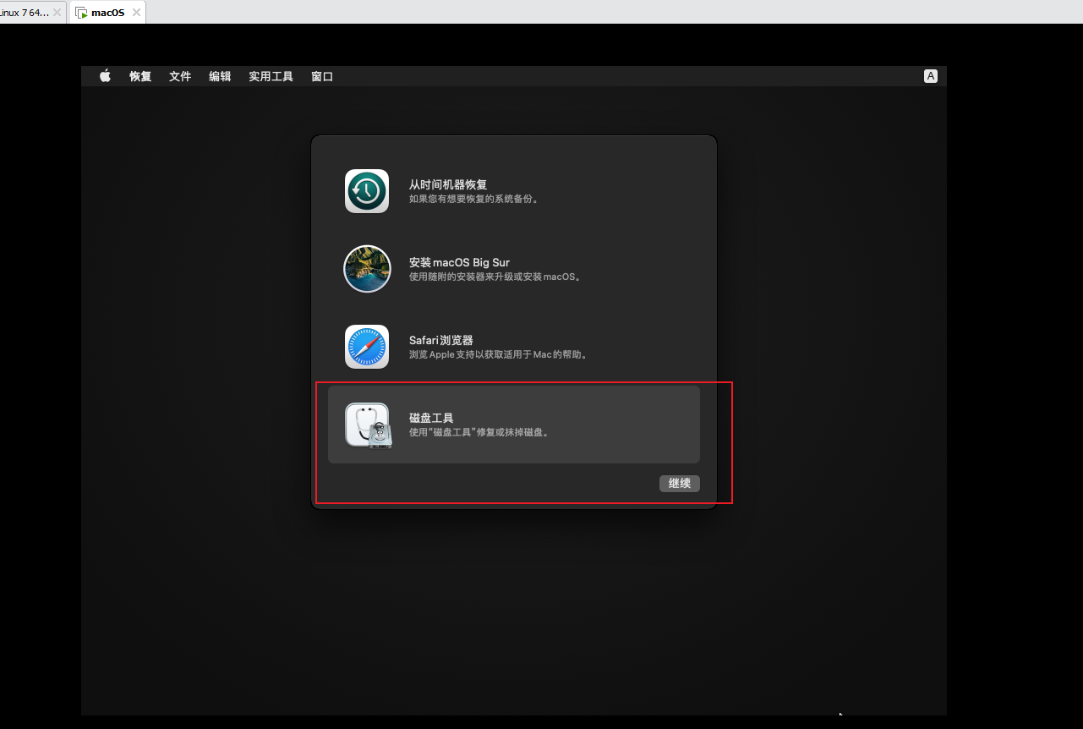
Task: Select 安装 macOS Big Sur option title
Action: (x=459, y=262)
